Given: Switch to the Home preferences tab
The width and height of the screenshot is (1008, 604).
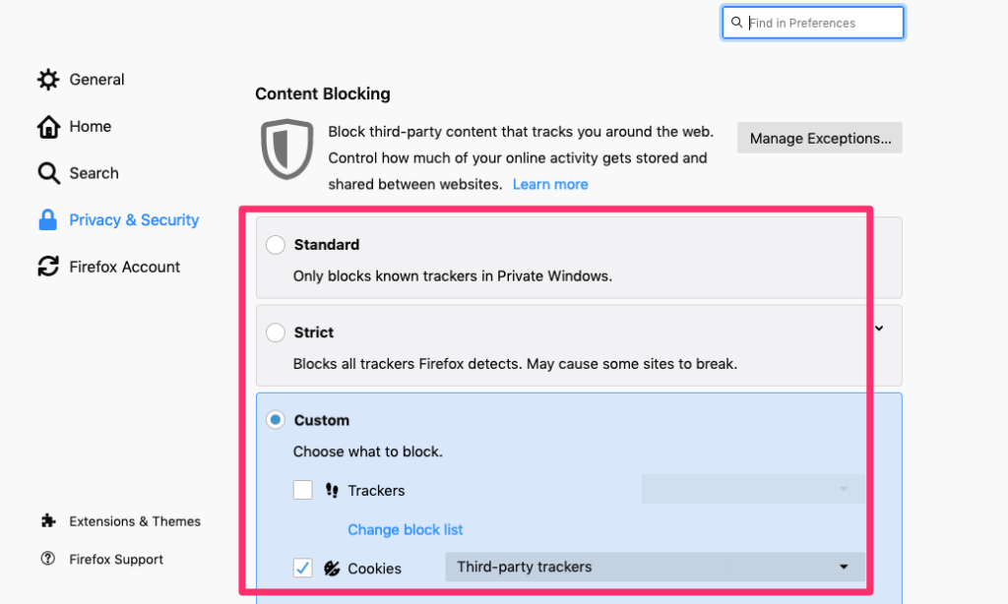Looking at the screenshot, I should pyautogui.click(x=90, y=127).
